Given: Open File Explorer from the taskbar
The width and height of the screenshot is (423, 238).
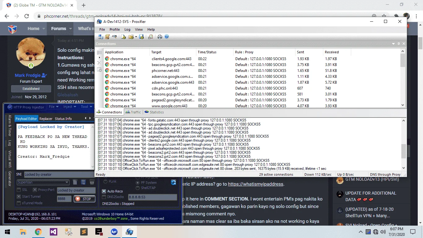Looking at the screenshot, I should coord(23,231).
